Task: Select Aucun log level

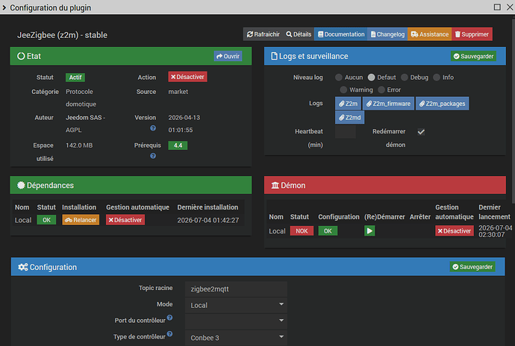Action: click(x=339, y=77)
